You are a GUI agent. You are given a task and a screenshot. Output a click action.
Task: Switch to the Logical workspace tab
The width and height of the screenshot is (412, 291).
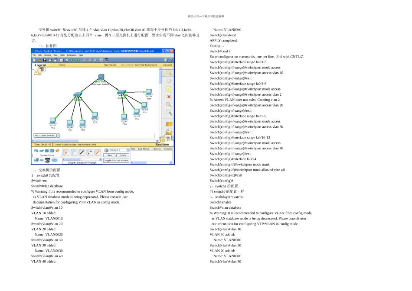coord(40,65)
